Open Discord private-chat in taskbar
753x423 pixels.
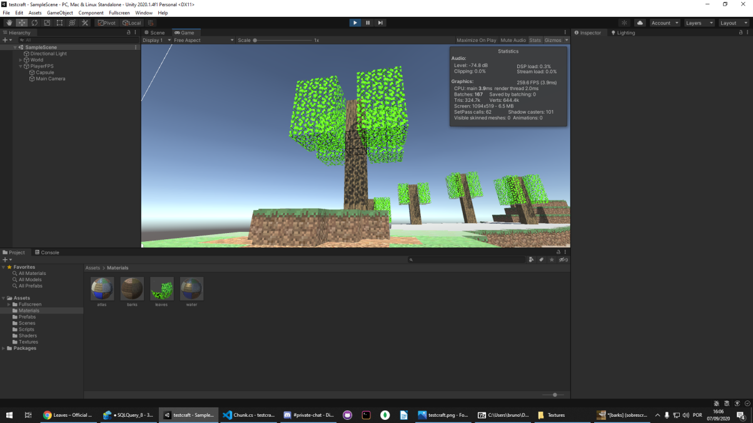click(x=309, y=415)
